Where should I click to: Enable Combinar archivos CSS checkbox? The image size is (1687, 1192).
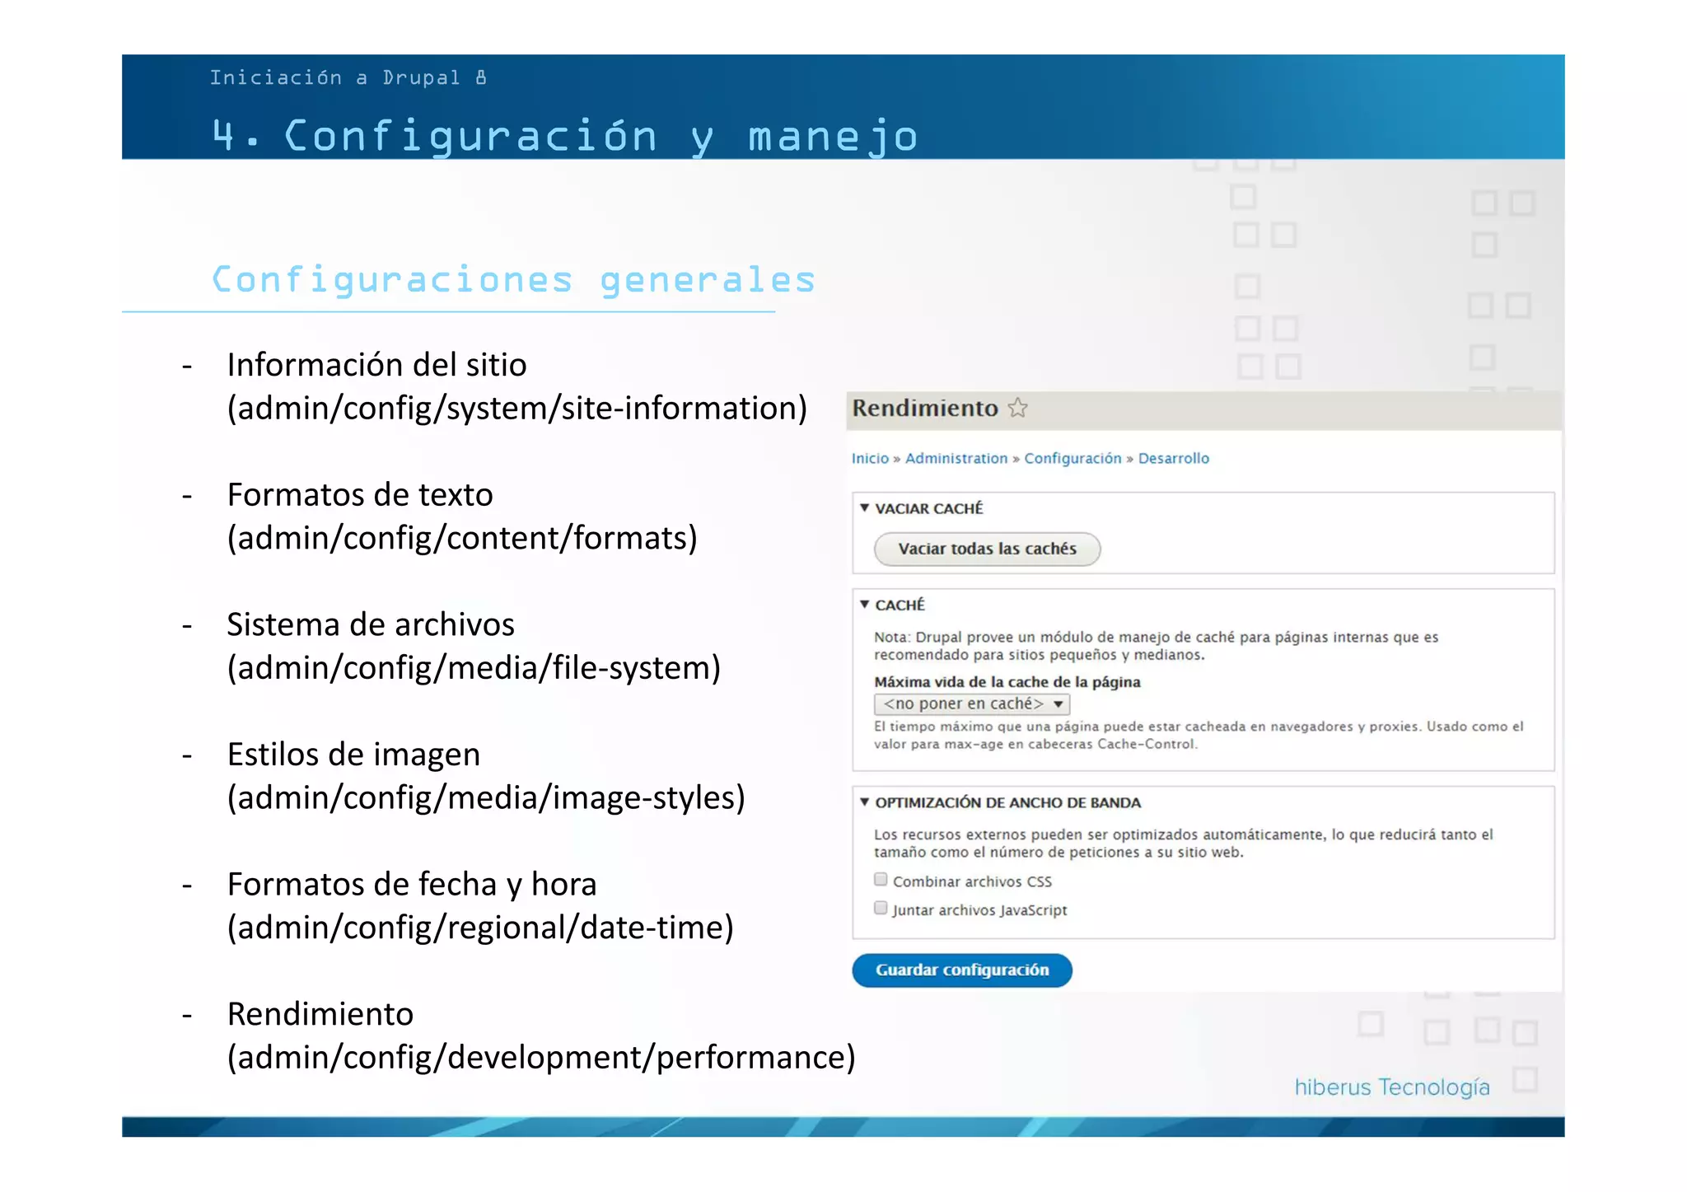881,880
